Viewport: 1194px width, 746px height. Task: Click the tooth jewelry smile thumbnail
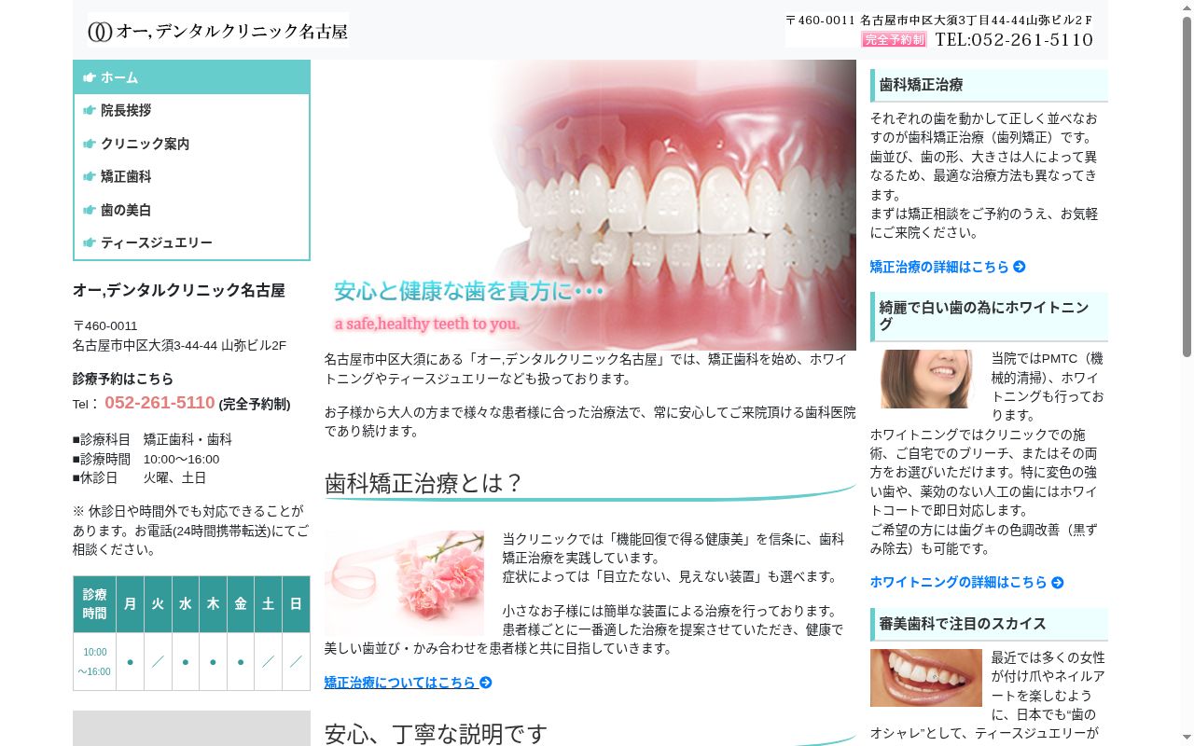point(926,678)
